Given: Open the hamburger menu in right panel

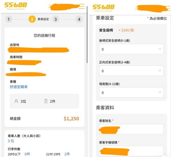Looking at the screenshot, I should (168, 8).
